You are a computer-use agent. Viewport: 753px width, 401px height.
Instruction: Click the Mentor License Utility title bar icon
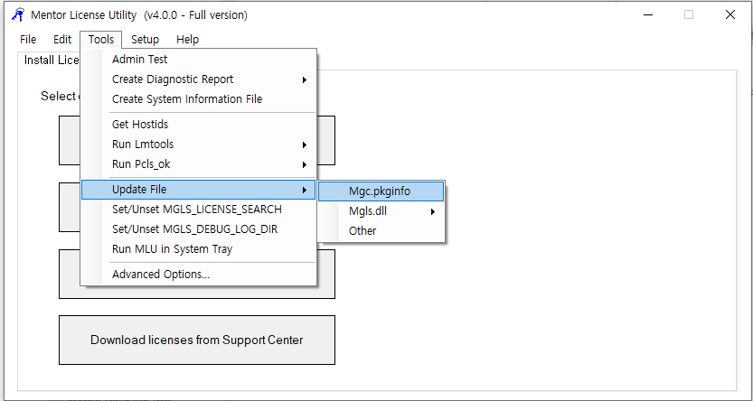point(17,15)
